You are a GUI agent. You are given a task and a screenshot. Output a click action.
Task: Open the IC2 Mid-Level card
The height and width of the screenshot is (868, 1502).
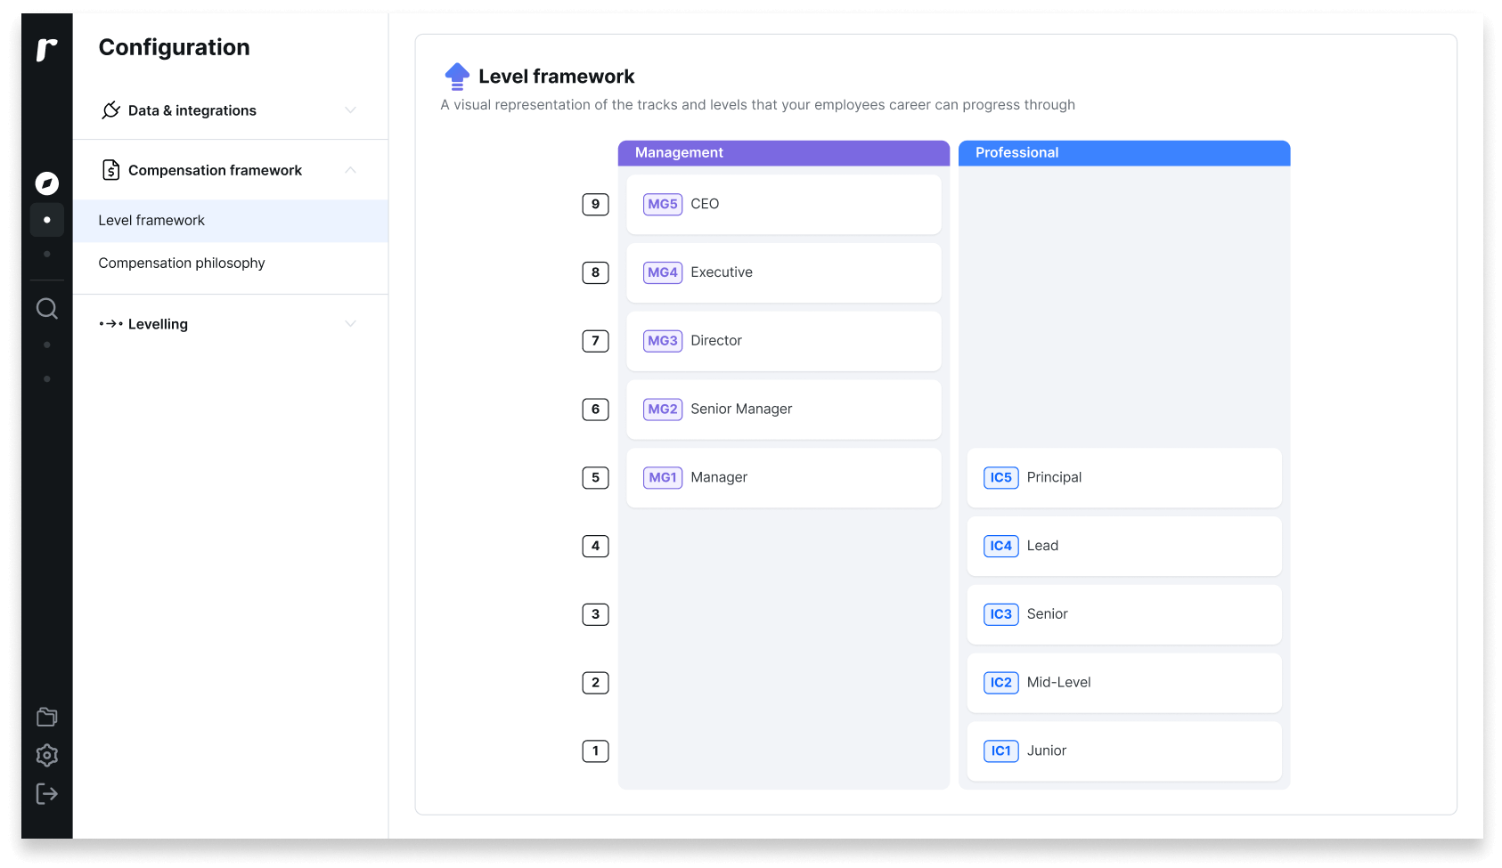(1124, 683)
